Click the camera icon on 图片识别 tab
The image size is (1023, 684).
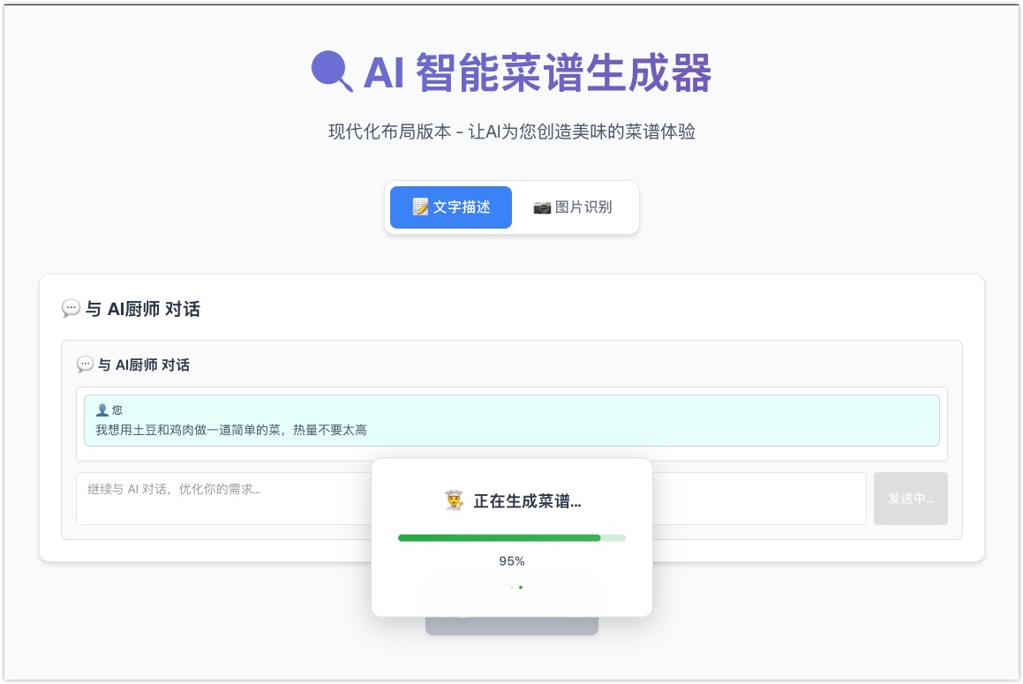coord(542,207)
